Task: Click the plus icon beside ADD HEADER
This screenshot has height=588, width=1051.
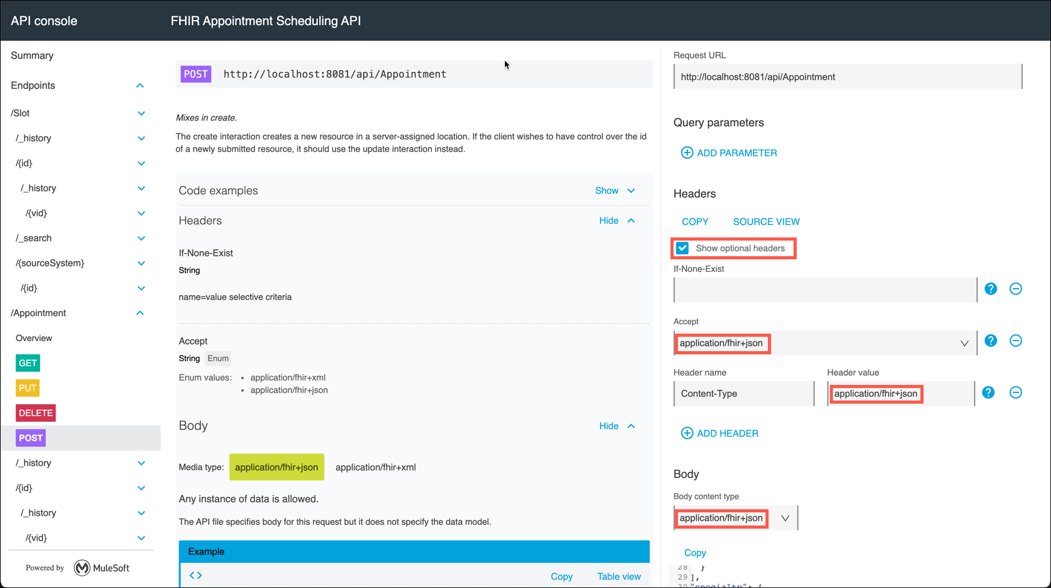Action: click(x=687, y=433)
